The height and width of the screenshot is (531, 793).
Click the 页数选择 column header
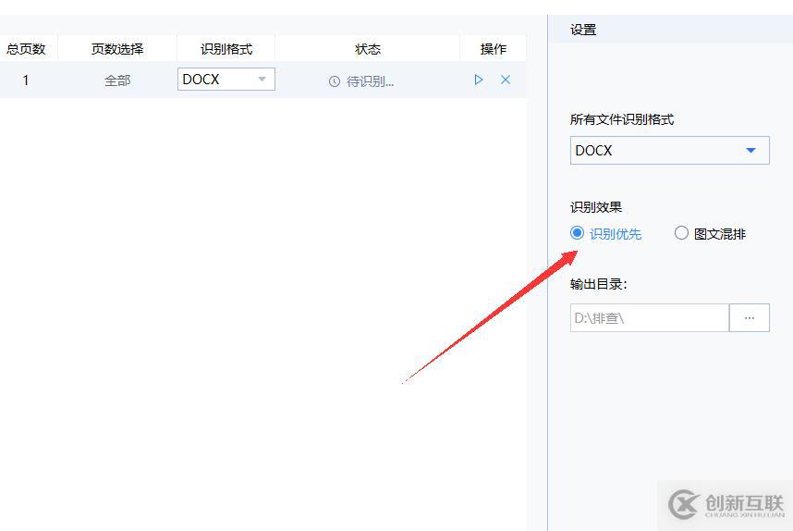coord(117,49)
